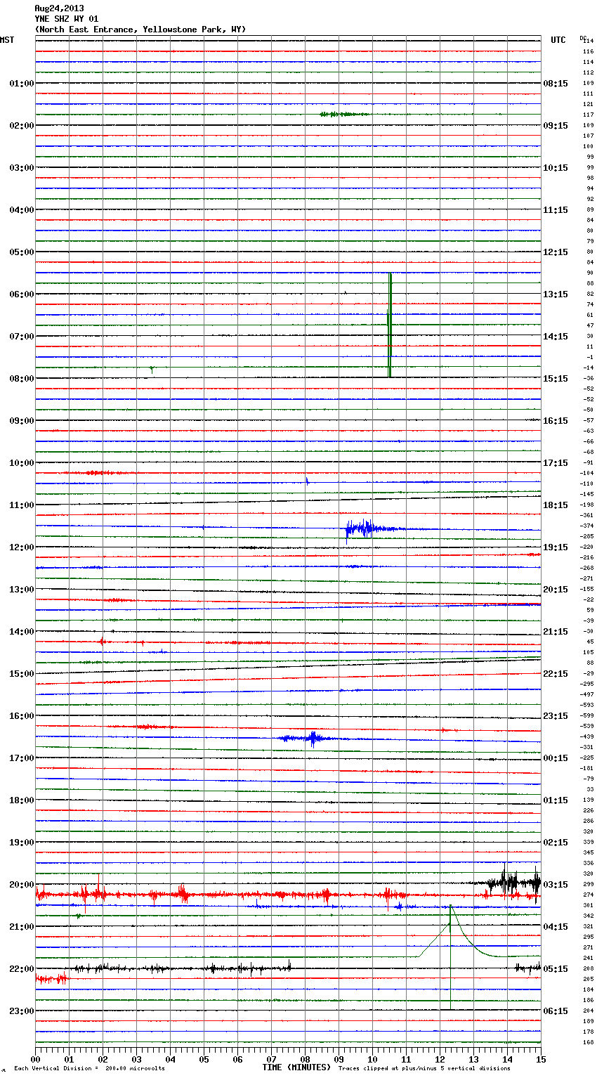Click the 01:00 MST time label
This screenshot has height=1078, width=597.
click(x=22, y=84)
